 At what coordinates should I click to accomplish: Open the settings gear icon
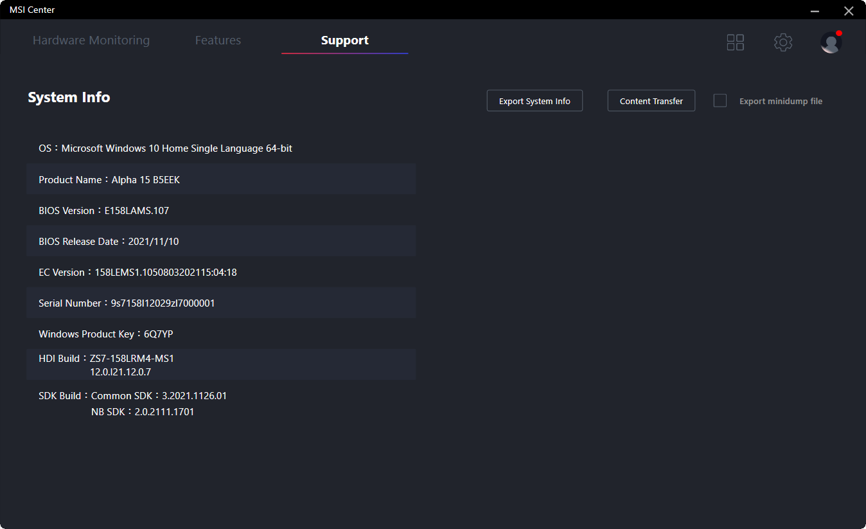[x=782, y=42]
